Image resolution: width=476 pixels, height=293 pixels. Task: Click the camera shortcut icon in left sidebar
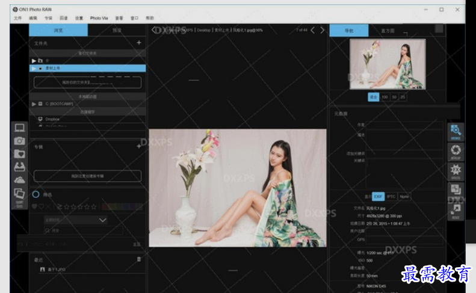point(19,141)
